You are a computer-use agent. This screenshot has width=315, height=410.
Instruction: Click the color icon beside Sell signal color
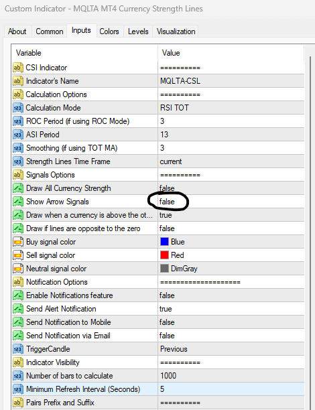(x=18, y=255)
